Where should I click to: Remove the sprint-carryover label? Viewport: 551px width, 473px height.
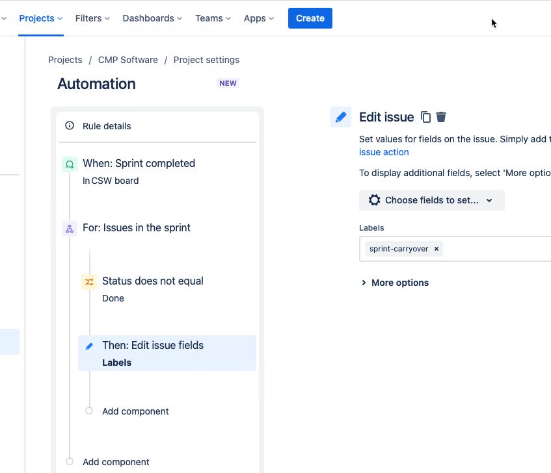[436, 249]
